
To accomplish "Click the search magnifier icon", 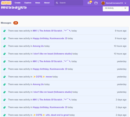I will (57, 3).
